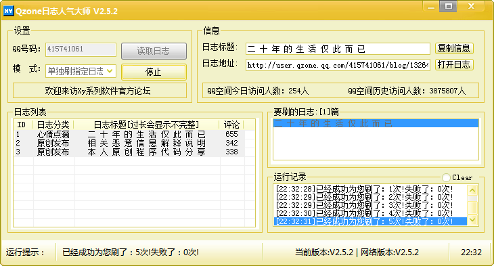Open the 模式 dropdown
Screen dimensions: 494x266
(81, 71)
